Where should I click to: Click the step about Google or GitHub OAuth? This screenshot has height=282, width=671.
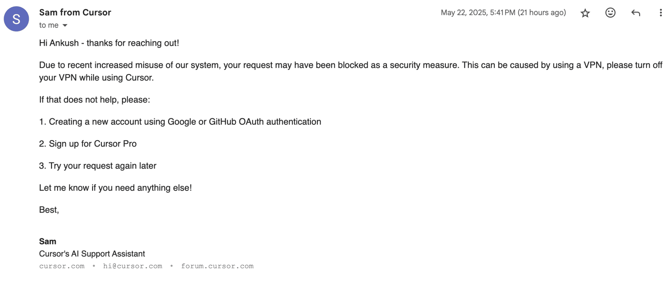click(180, 122)
